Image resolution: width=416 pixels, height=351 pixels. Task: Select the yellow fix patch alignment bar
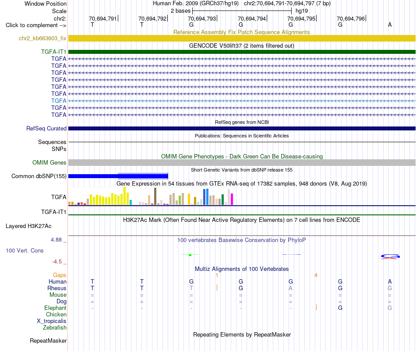(242, 38)
